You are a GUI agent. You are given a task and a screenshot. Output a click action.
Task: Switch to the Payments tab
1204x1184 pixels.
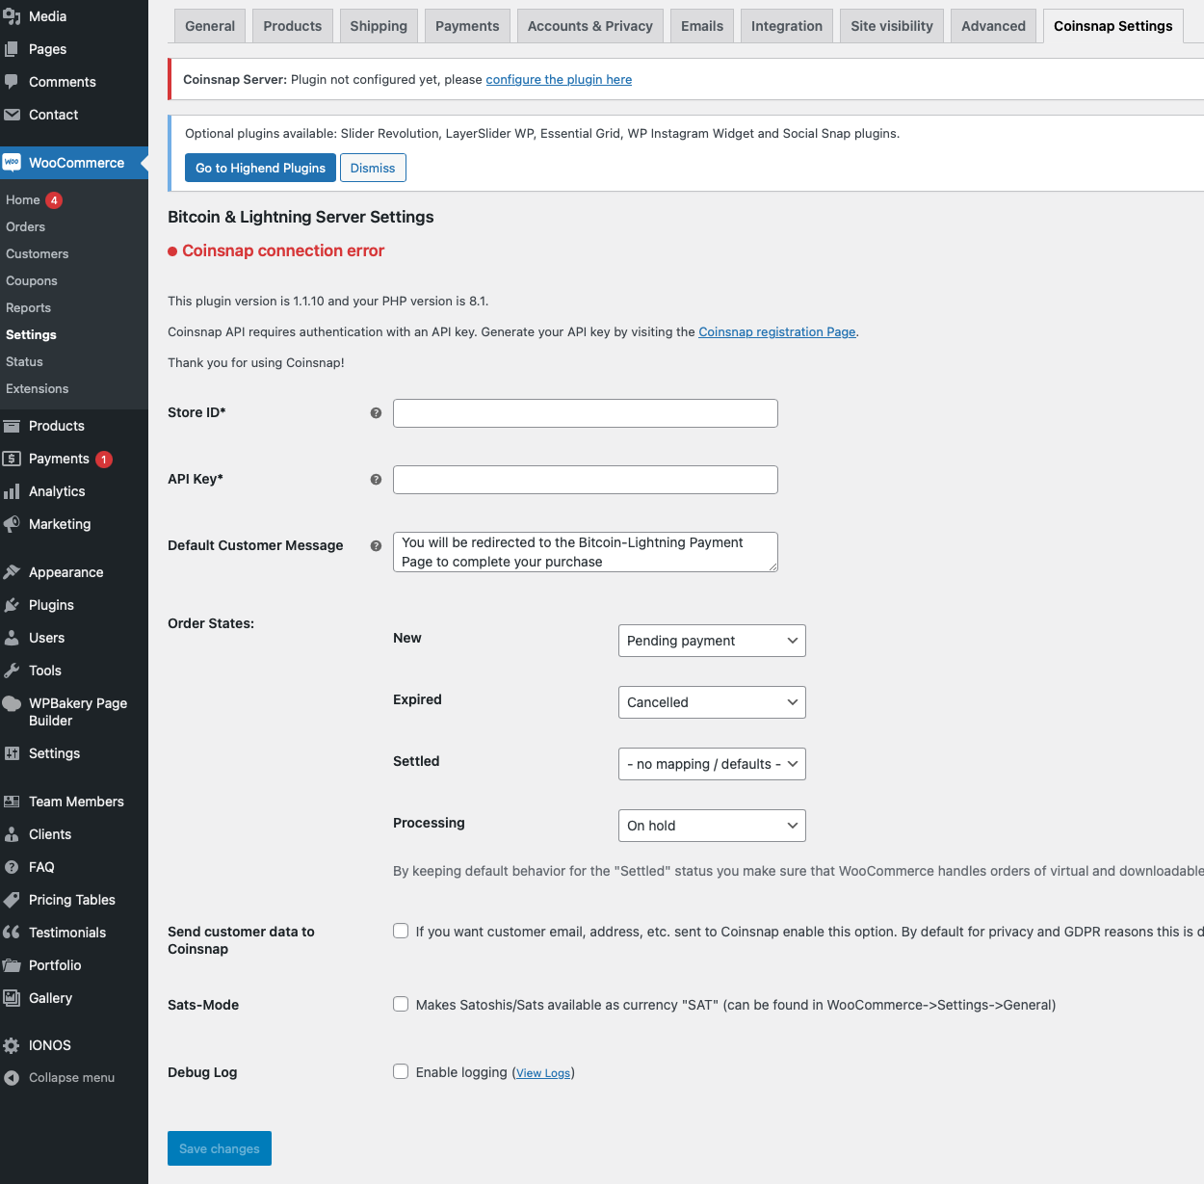pos(467,26)
